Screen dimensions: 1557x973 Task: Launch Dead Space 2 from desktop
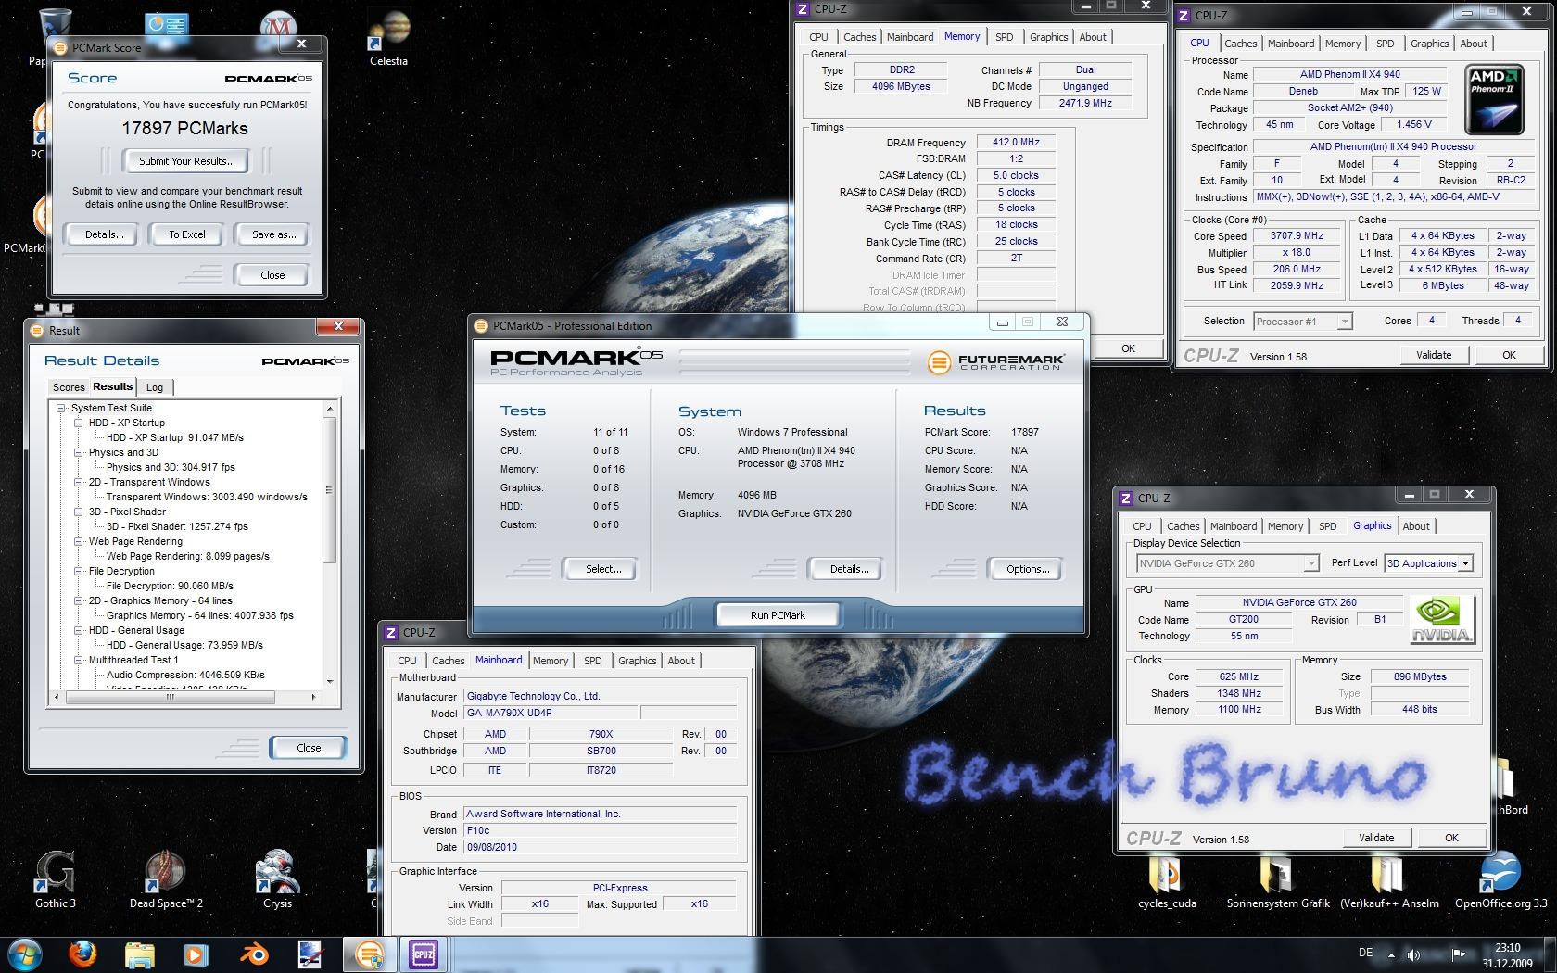pos(166,879)
